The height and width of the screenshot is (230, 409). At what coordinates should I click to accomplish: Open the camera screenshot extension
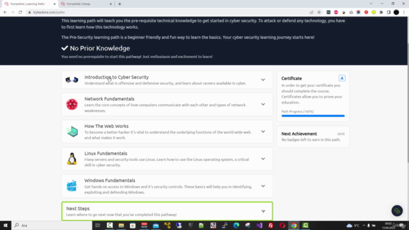pos(351,12)
